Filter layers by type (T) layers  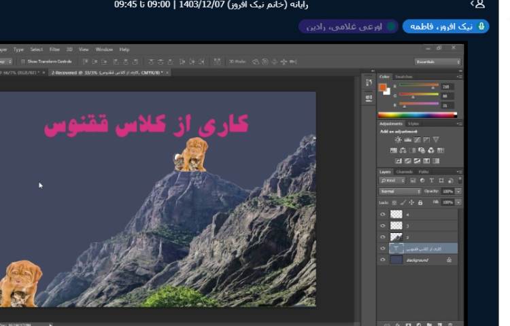click(x=432, y=181)
